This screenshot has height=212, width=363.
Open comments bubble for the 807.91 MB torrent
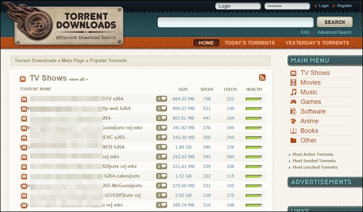tap(161, 118)
